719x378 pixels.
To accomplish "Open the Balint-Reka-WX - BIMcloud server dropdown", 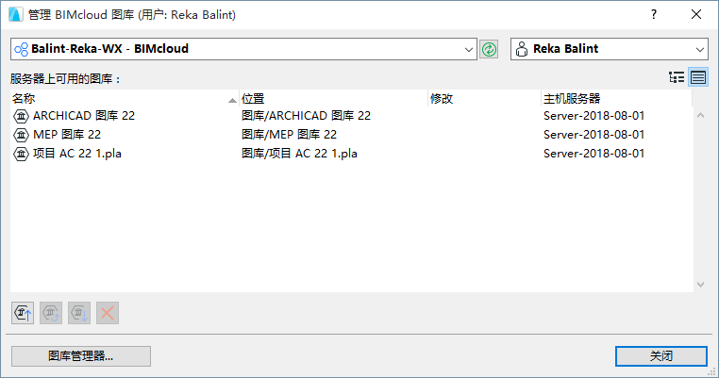I will pyautogui.click(x=244, y=49).
